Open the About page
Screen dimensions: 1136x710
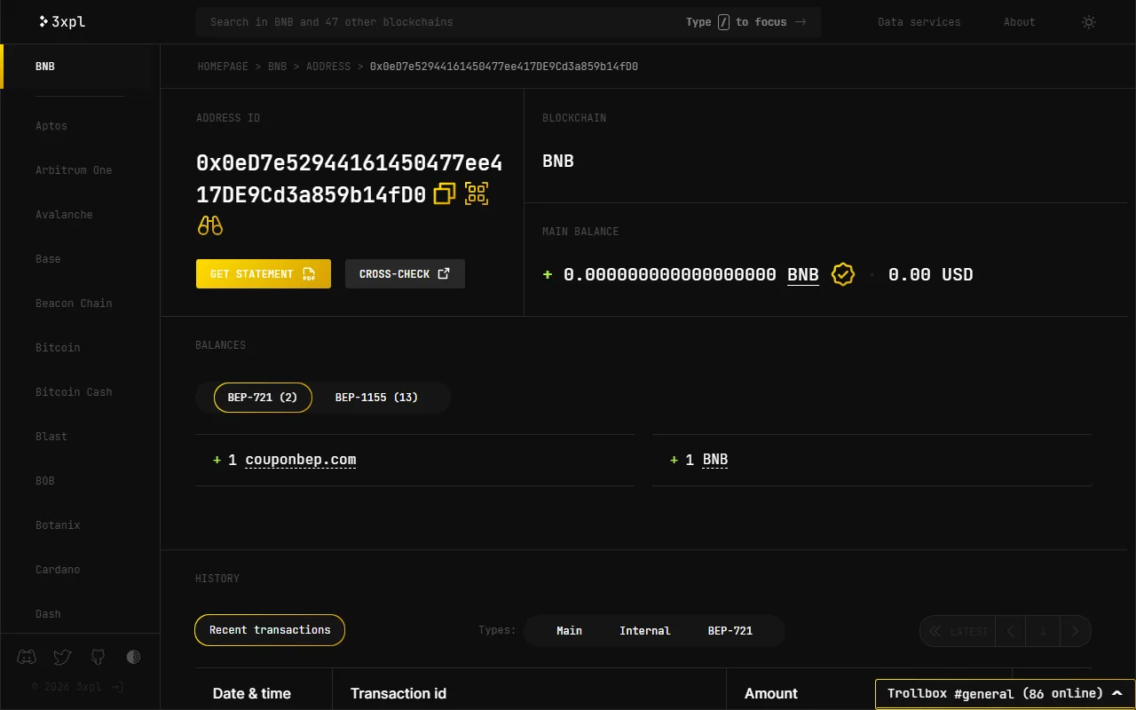pos(1020,22)
